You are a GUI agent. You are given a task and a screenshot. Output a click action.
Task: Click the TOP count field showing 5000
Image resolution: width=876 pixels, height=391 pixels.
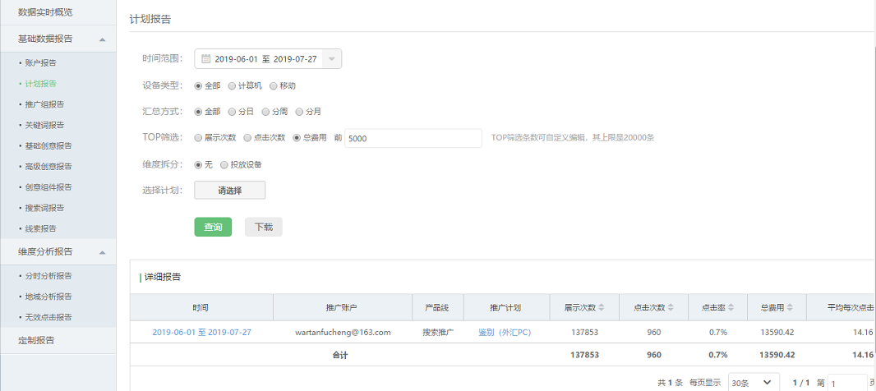tap(413, 138)
